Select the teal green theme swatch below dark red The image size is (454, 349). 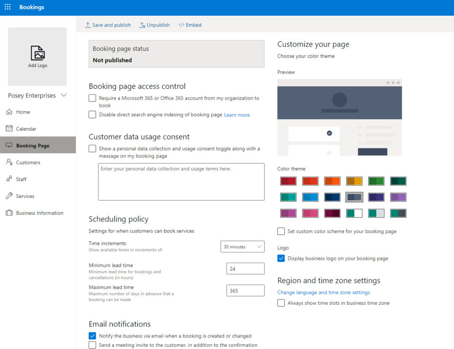pos(288,197)
